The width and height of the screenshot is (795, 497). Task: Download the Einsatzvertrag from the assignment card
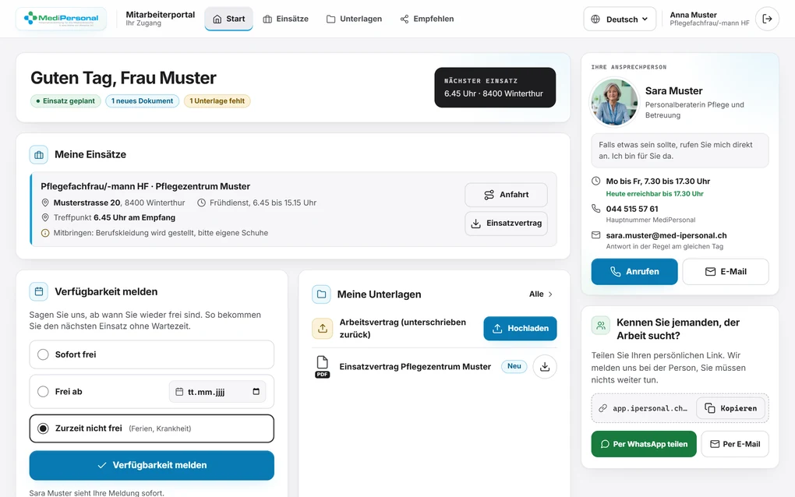506,224
